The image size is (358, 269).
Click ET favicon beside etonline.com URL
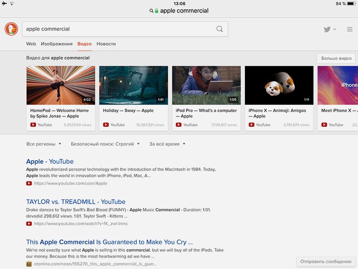click(x=29, y=264)
